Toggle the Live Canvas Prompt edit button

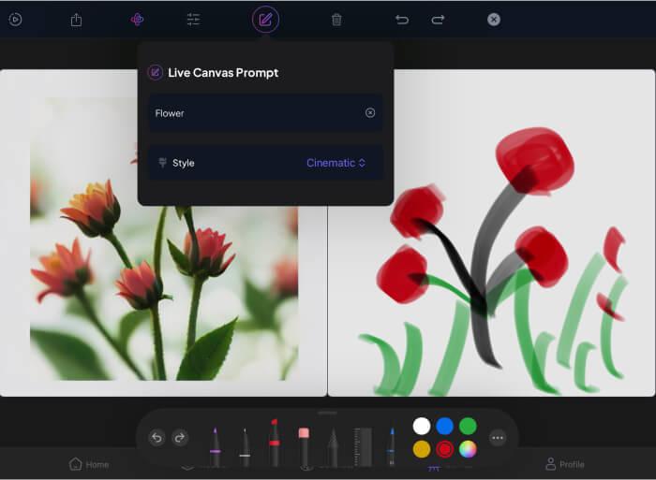click(x=265, y=19)
